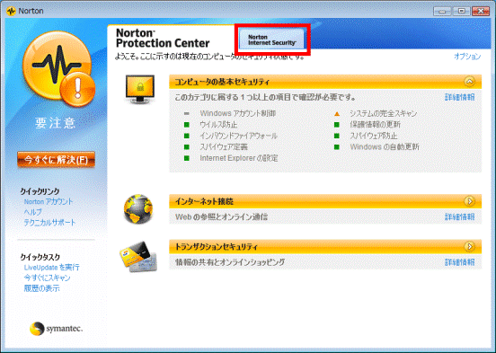496x353 pixels.
Task: Click the インバウンドファイアウォール item
Action: (238, 136)
